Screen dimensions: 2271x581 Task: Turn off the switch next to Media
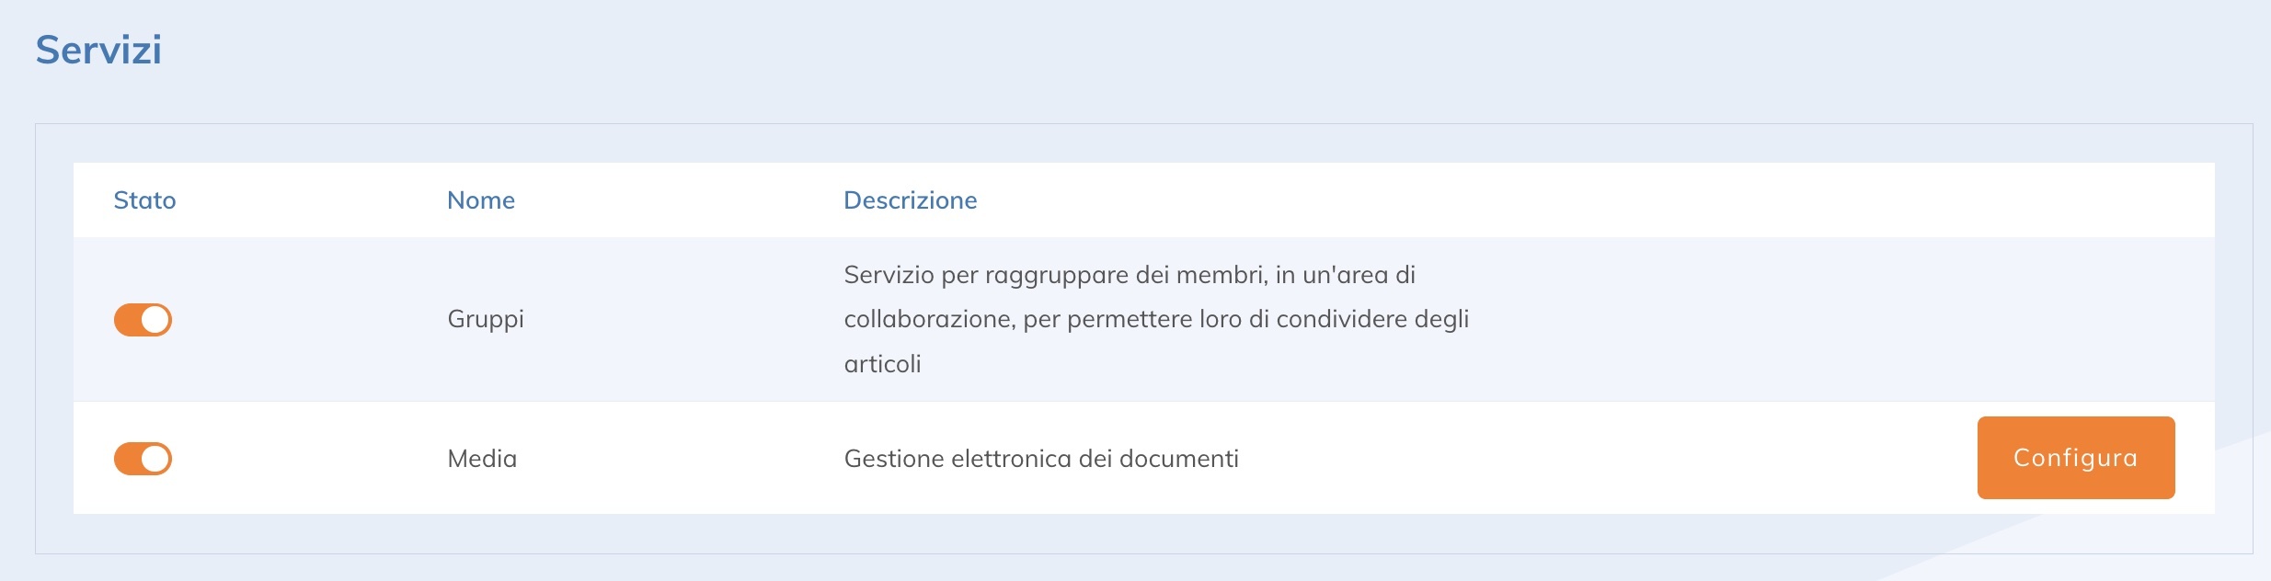point(143,457)
